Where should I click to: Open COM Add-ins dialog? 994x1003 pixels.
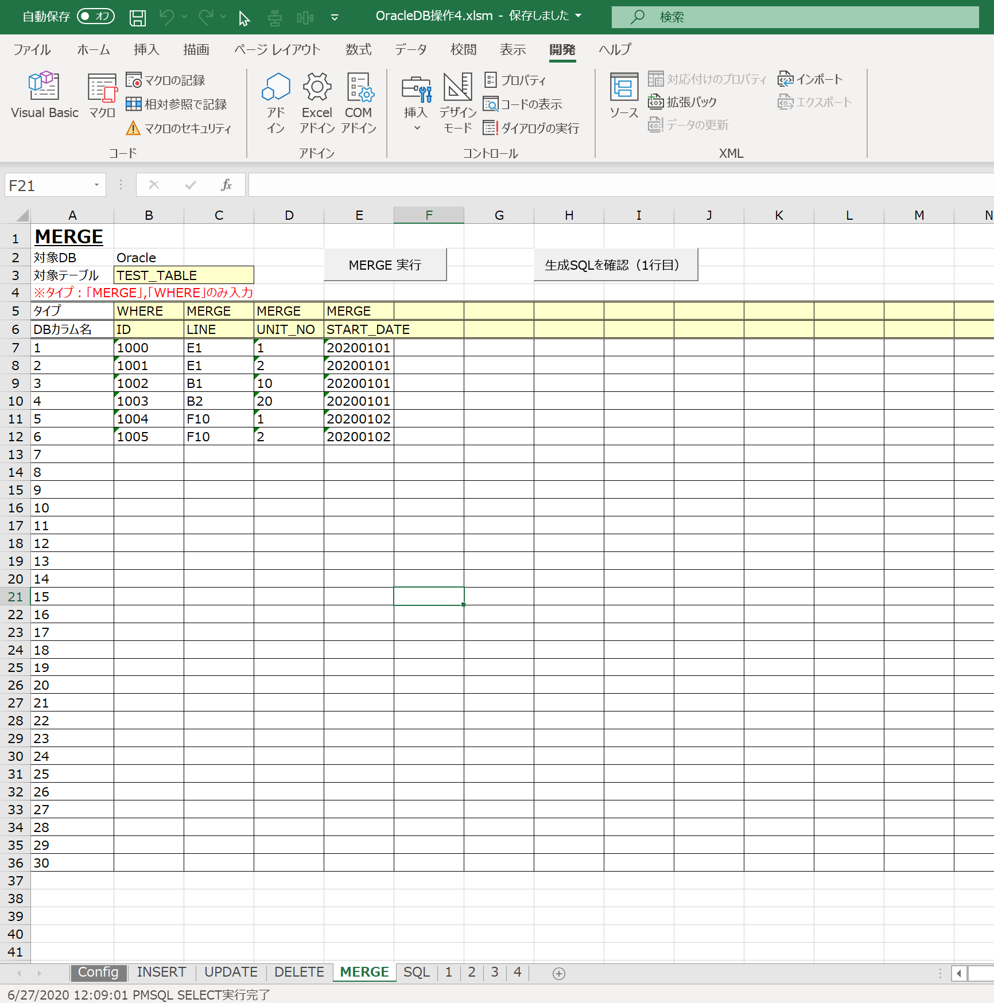tap(359, 103)
